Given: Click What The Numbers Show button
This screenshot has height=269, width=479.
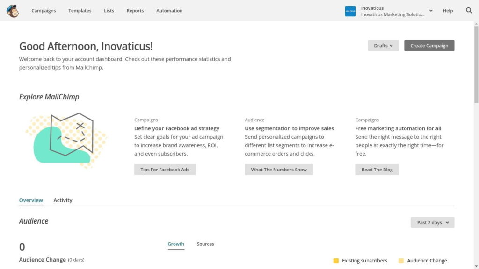Looking at the screenshot, I should [x=279, y=170].
